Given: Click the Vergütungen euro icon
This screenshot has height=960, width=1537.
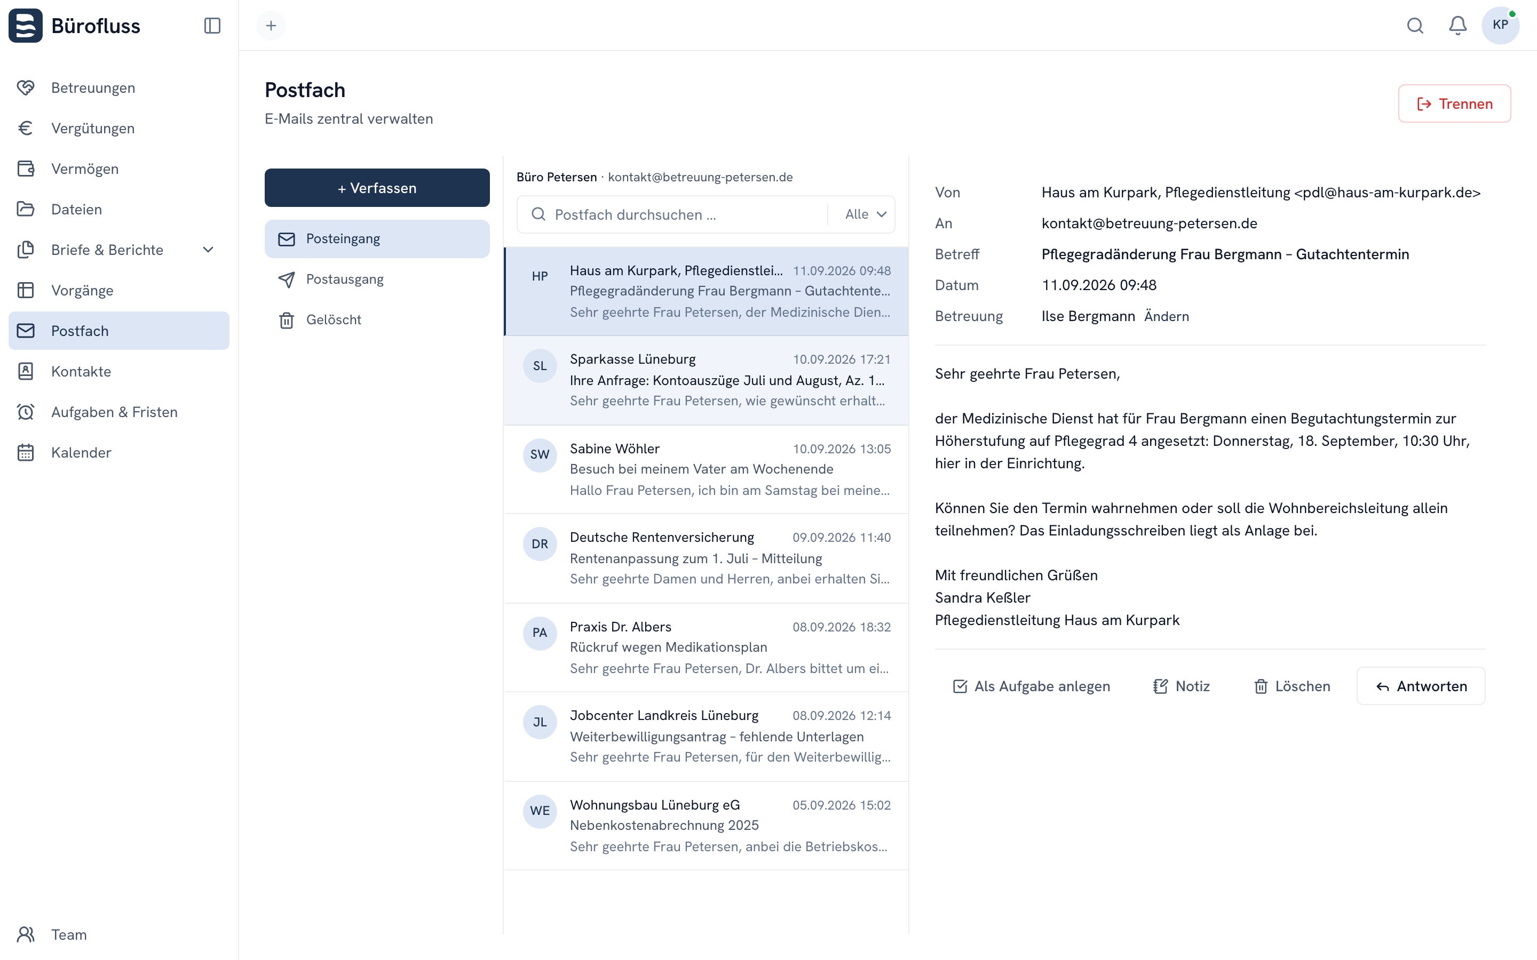Looking at the screenshot, I should point(26,128).
